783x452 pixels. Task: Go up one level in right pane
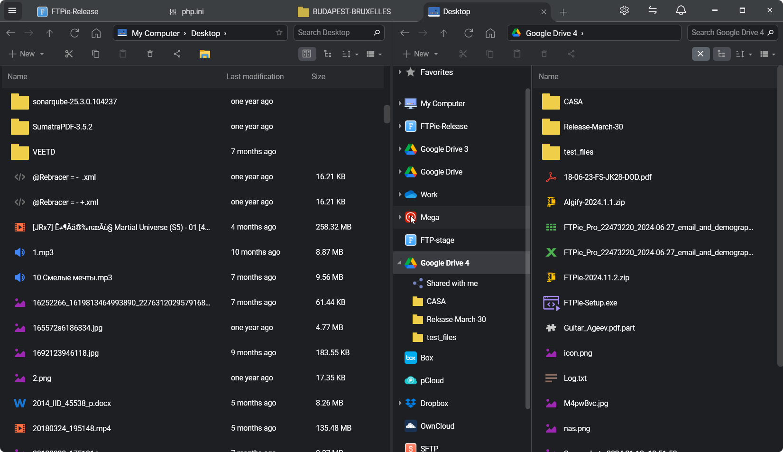point(443,33)
